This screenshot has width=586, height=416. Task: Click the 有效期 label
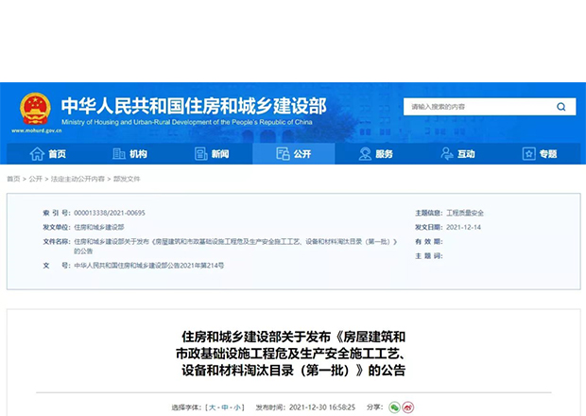tap(429, 242)
